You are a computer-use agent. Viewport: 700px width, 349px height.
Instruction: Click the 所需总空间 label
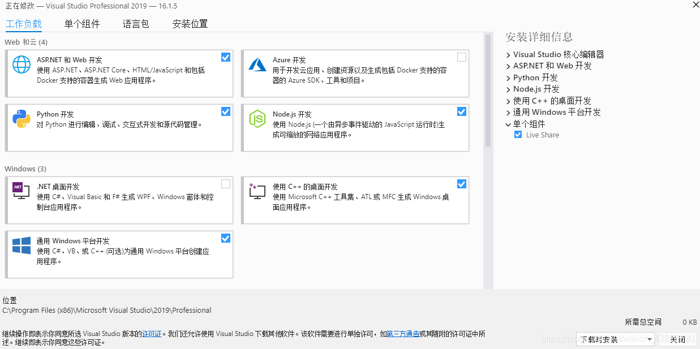tap(643, 322)
